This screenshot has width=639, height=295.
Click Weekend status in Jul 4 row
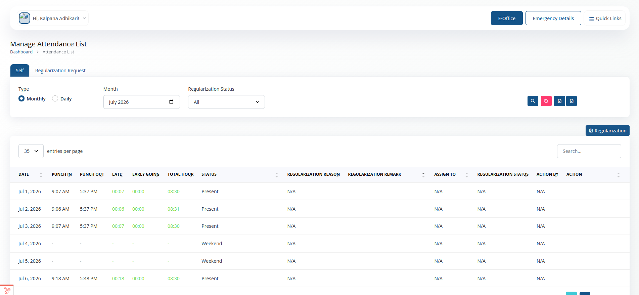212,244
